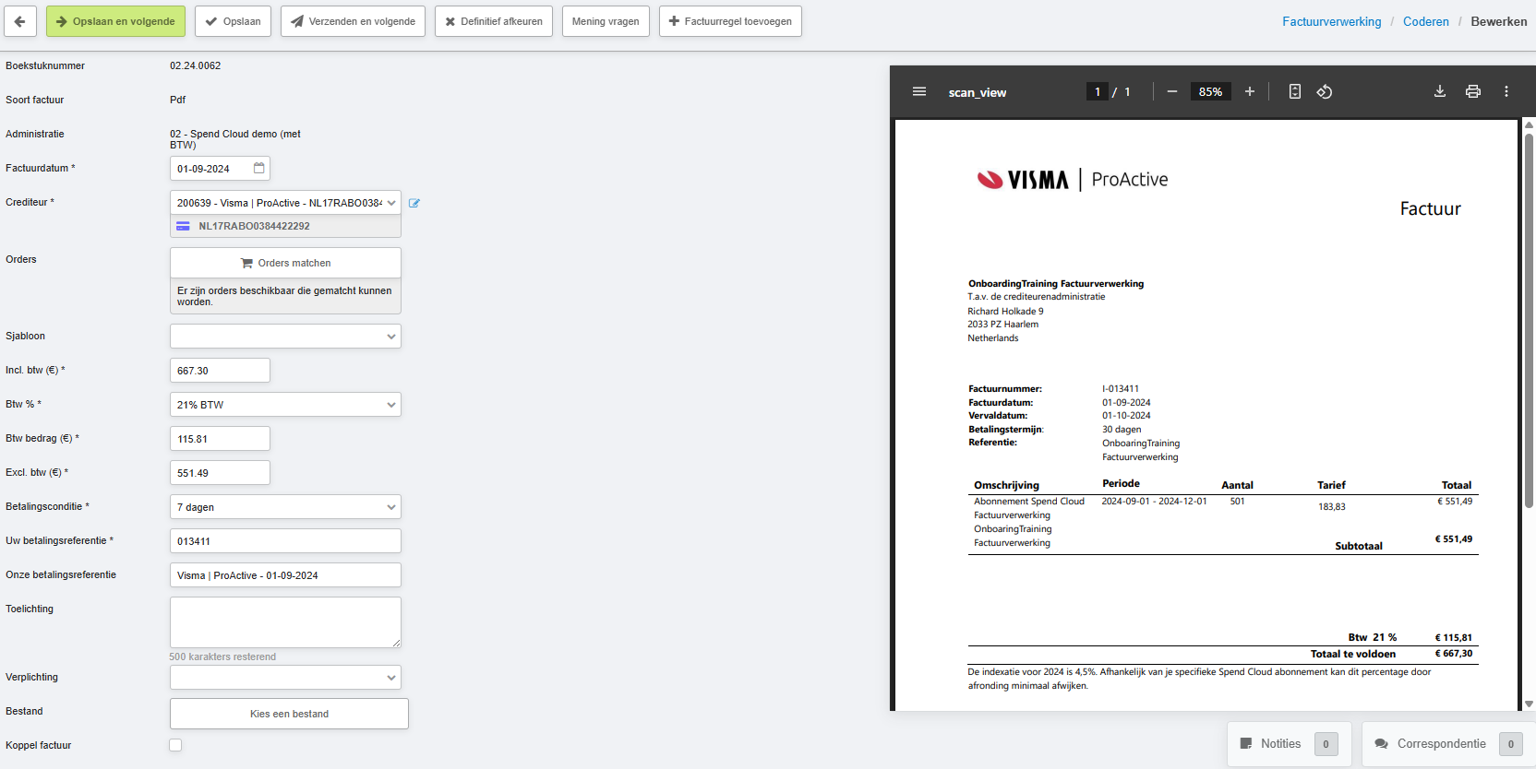Click invoice number I-013411 in the PDF
The image size is (1536, 769).
coord(1120,388)
